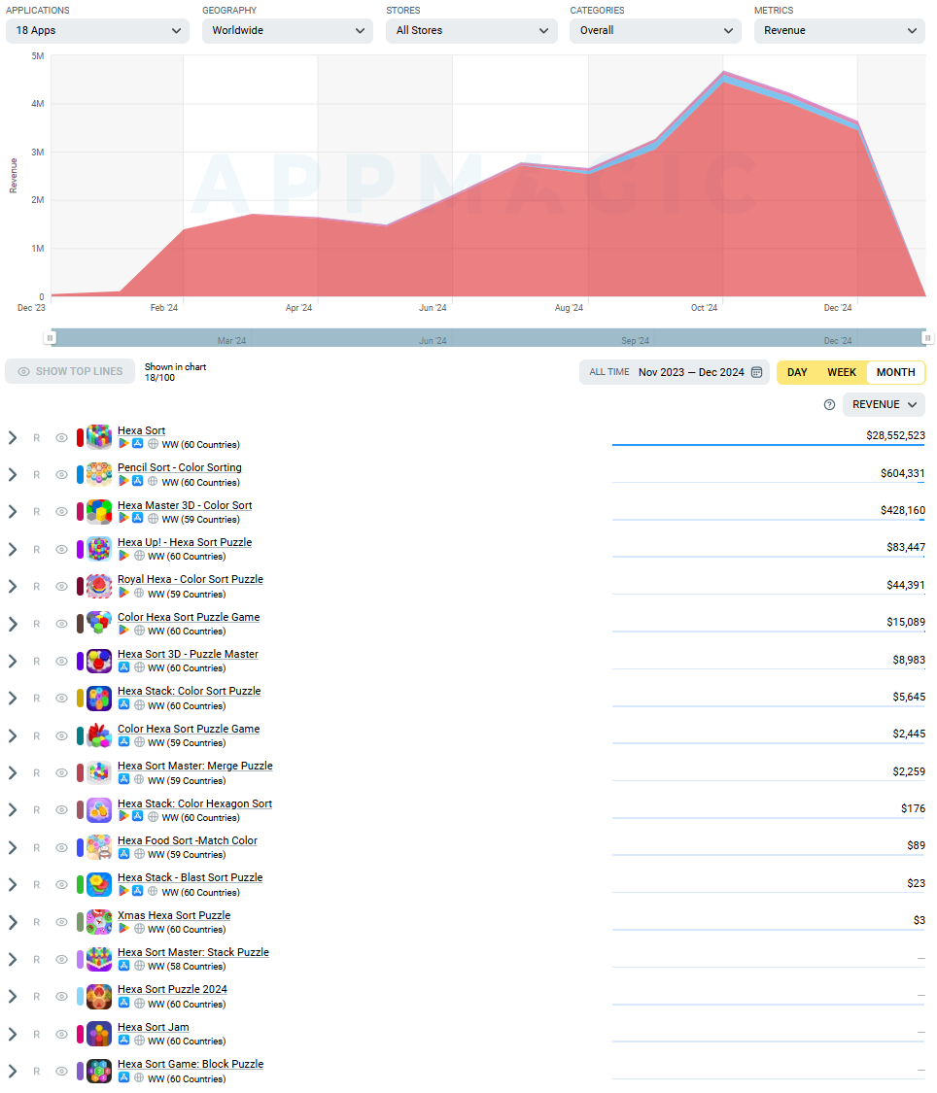
Task: Toggle visibility eye for Hexa Master 3D
Action: click(61, 512)
